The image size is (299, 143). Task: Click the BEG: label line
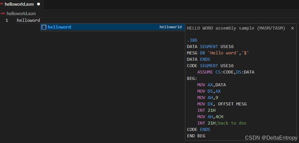click(192, 79)
